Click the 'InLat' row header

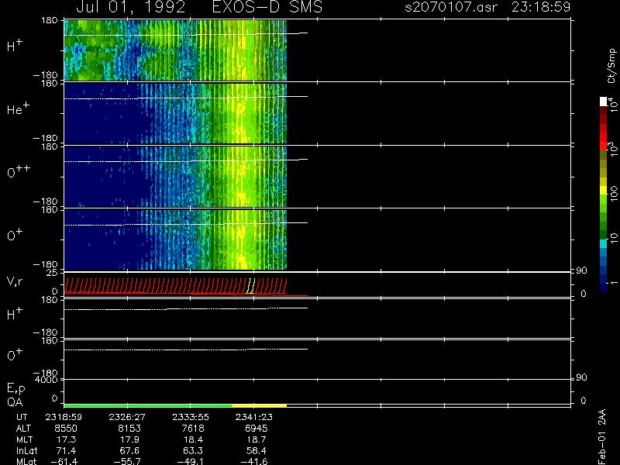(x=26, y=450)
